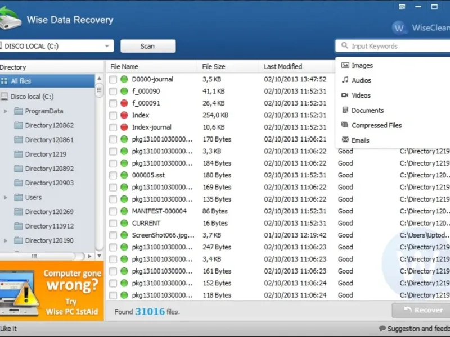Screen dimensions: 450x337
Task: Click the red status dot of Index-journal
Action: [124, 127]
